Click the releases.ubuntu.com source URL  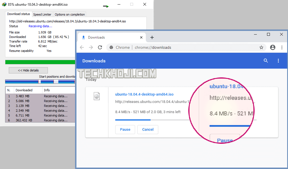(x=152, y=102)
